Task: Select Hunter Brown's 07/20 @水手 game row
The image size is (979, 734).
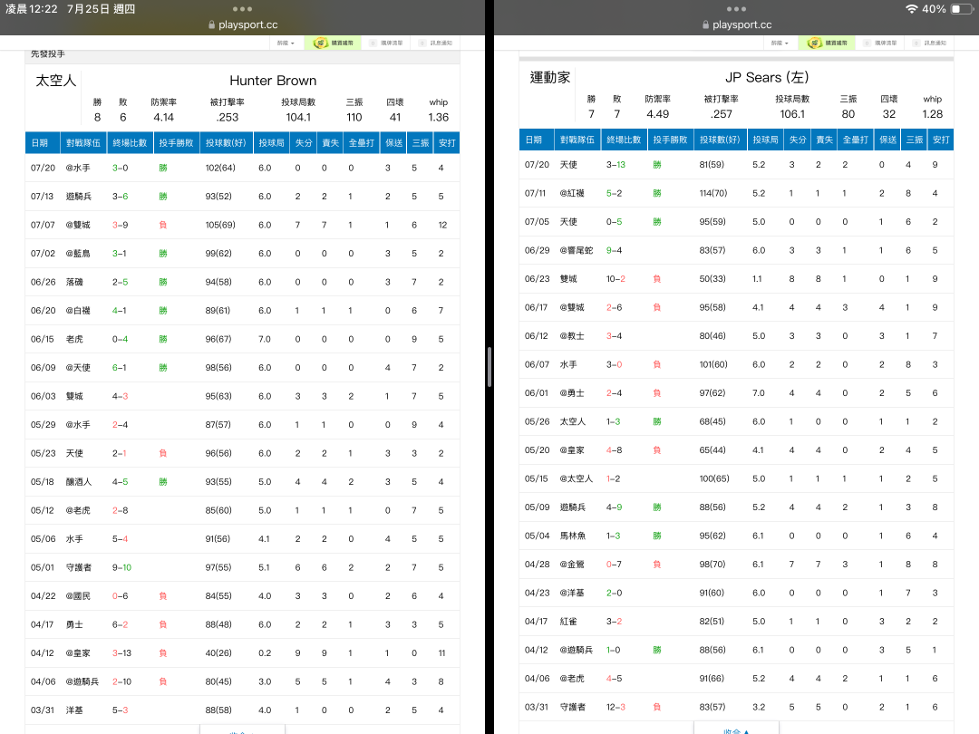Action: coord(242,168)
